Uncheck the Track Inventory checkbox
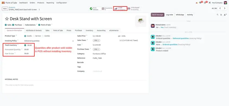This screenshot has width=229, height=106. coord(25,45)
